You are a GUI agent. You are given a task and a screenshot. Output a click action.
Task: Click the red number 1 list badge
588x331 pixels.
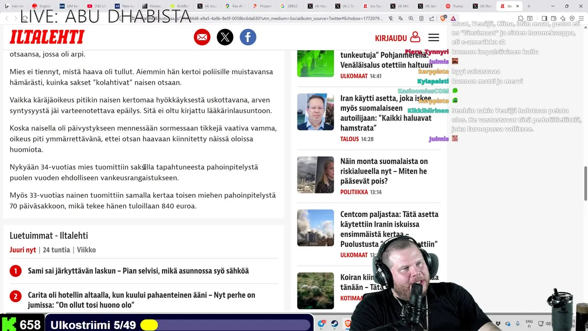coord(15,271)
